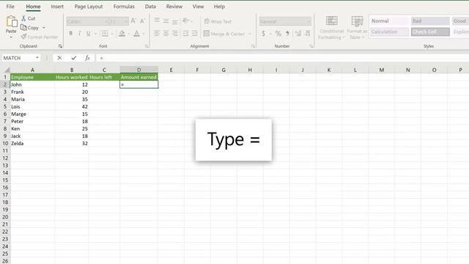The height and width of the screenshot is (264, 469).
Task: Apply the Check Cell style
Action: [430, 32]
